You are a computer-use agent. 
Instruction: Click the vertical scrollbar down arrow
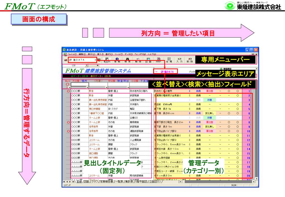coord(257,179)
